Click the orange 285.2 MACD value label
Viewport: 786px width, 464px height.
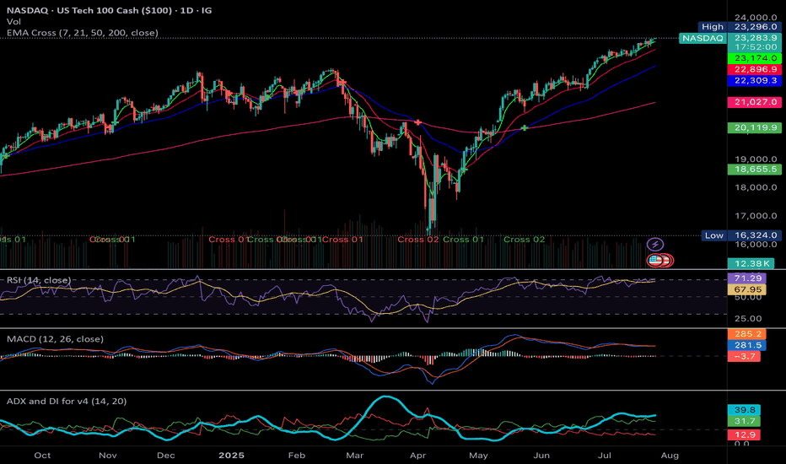tap(746, 334)
